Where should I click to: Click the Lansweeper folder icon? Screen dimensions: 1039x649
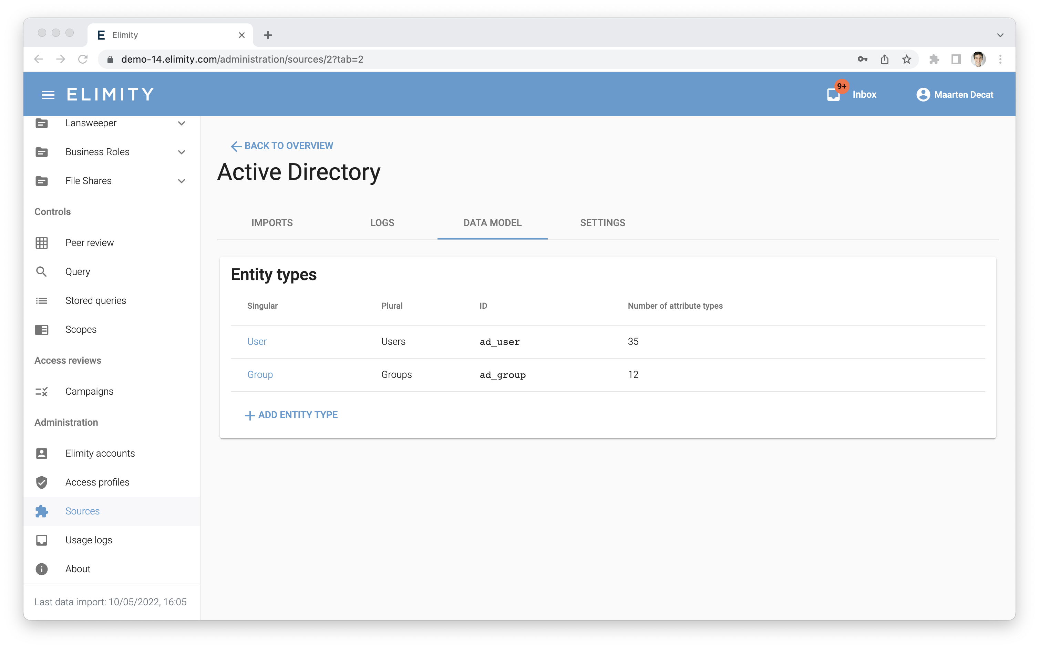pyautogui.click(x=42, y=123)
